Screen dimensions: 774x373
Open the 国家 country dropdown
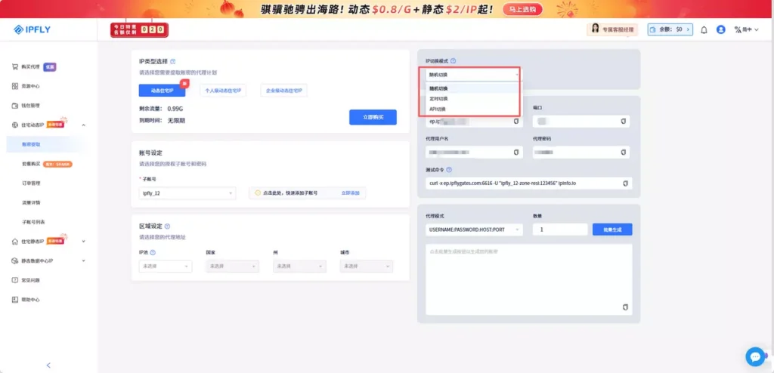click(x=233, y=266)
